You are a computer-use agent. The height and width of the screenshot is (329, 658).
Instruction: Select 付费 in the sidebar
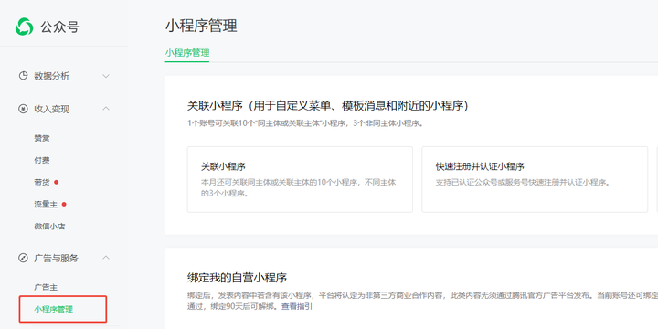[42, 160]
